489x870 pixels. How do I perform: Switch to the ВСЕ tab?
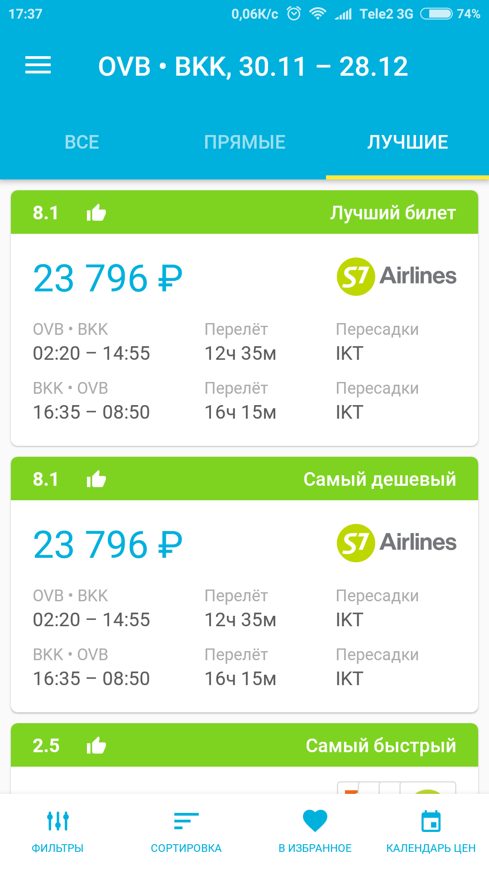(x=81, y=142)
